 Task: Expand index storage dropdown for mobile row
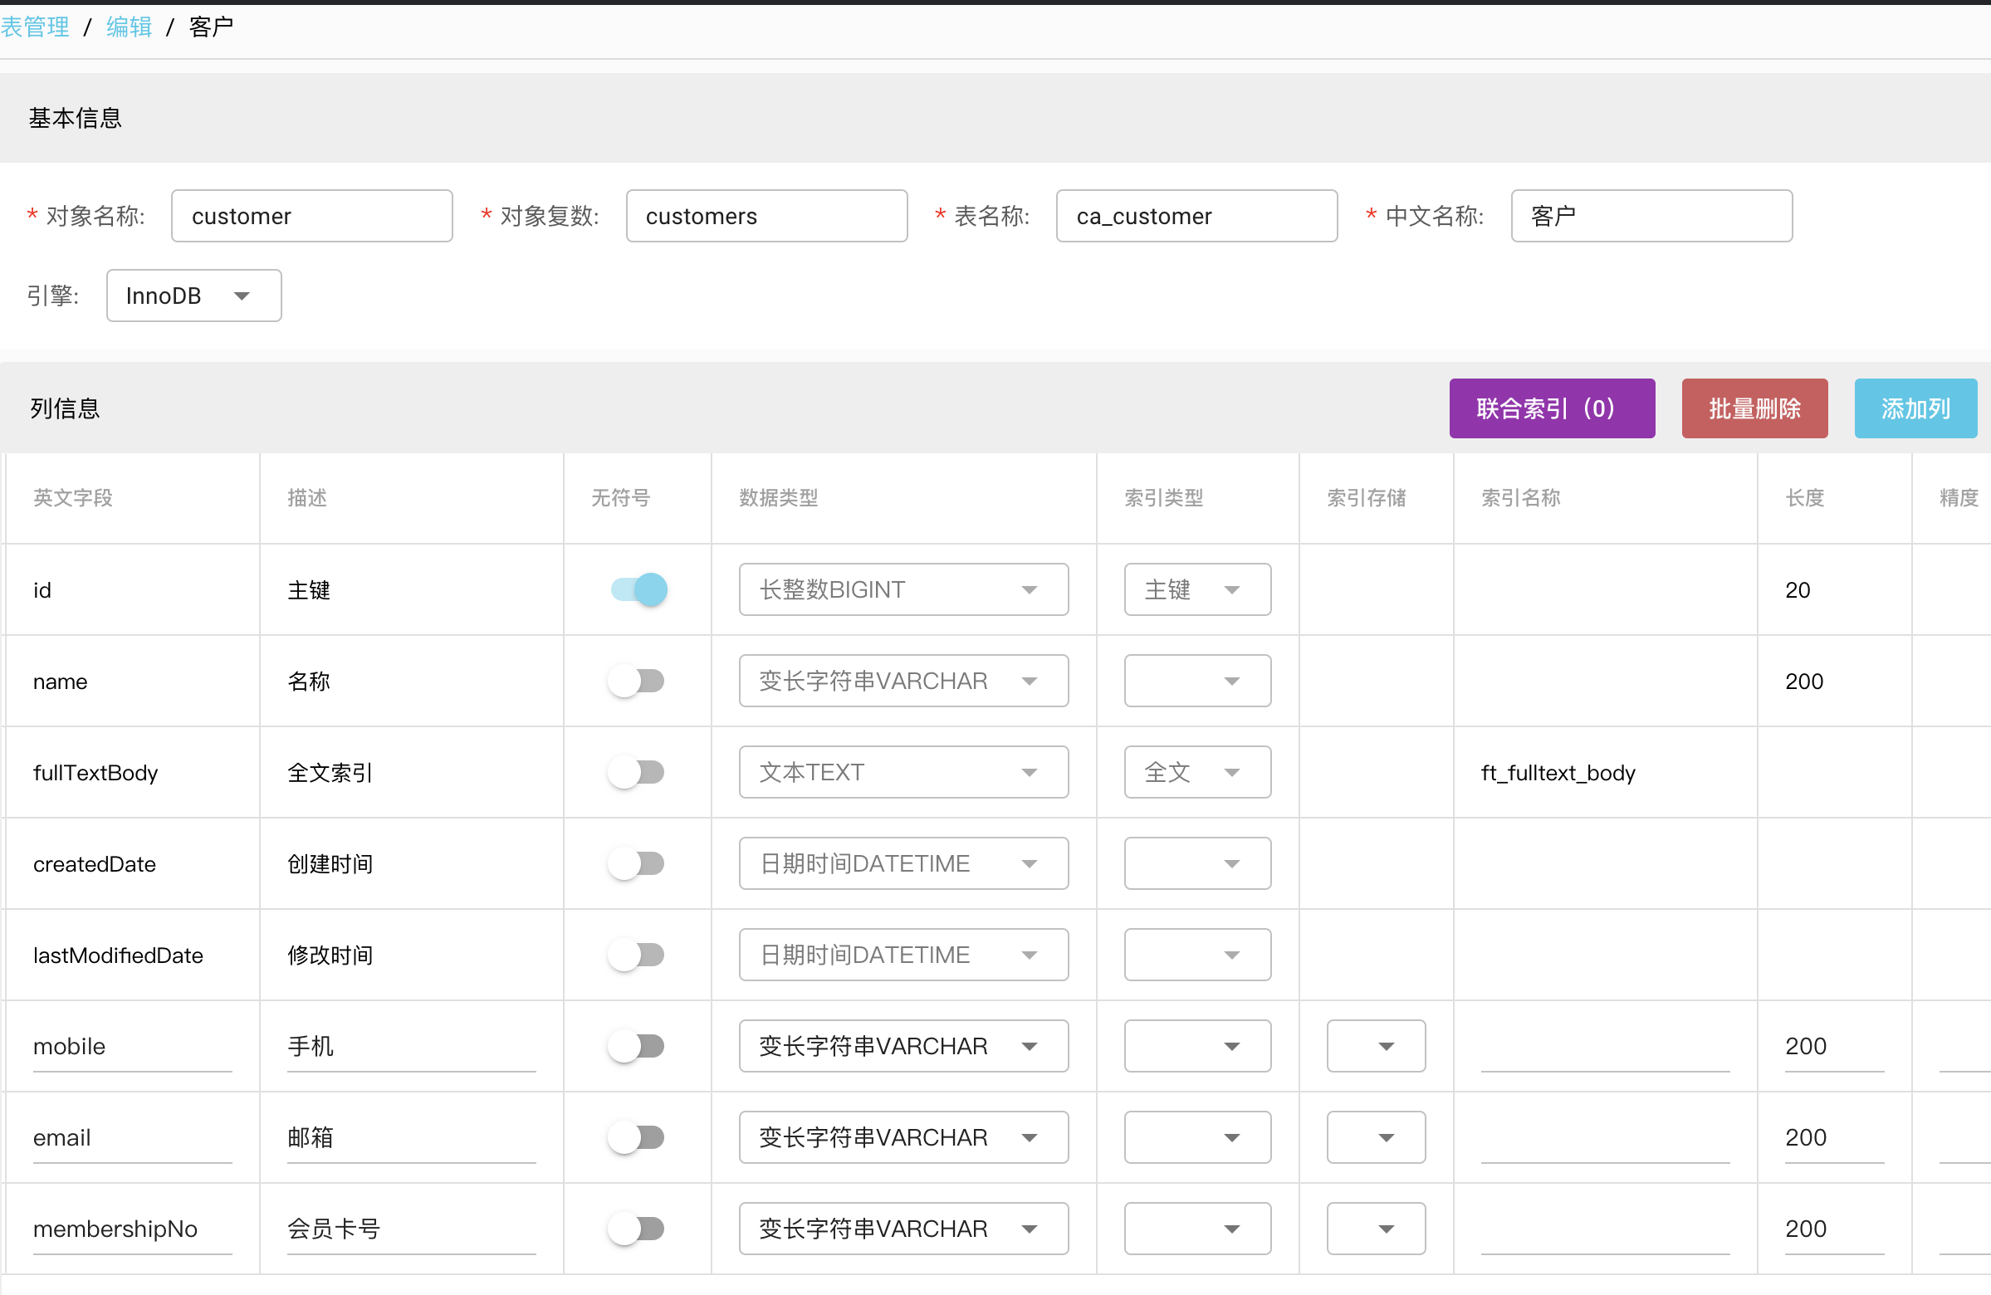coord(1375,1046)
